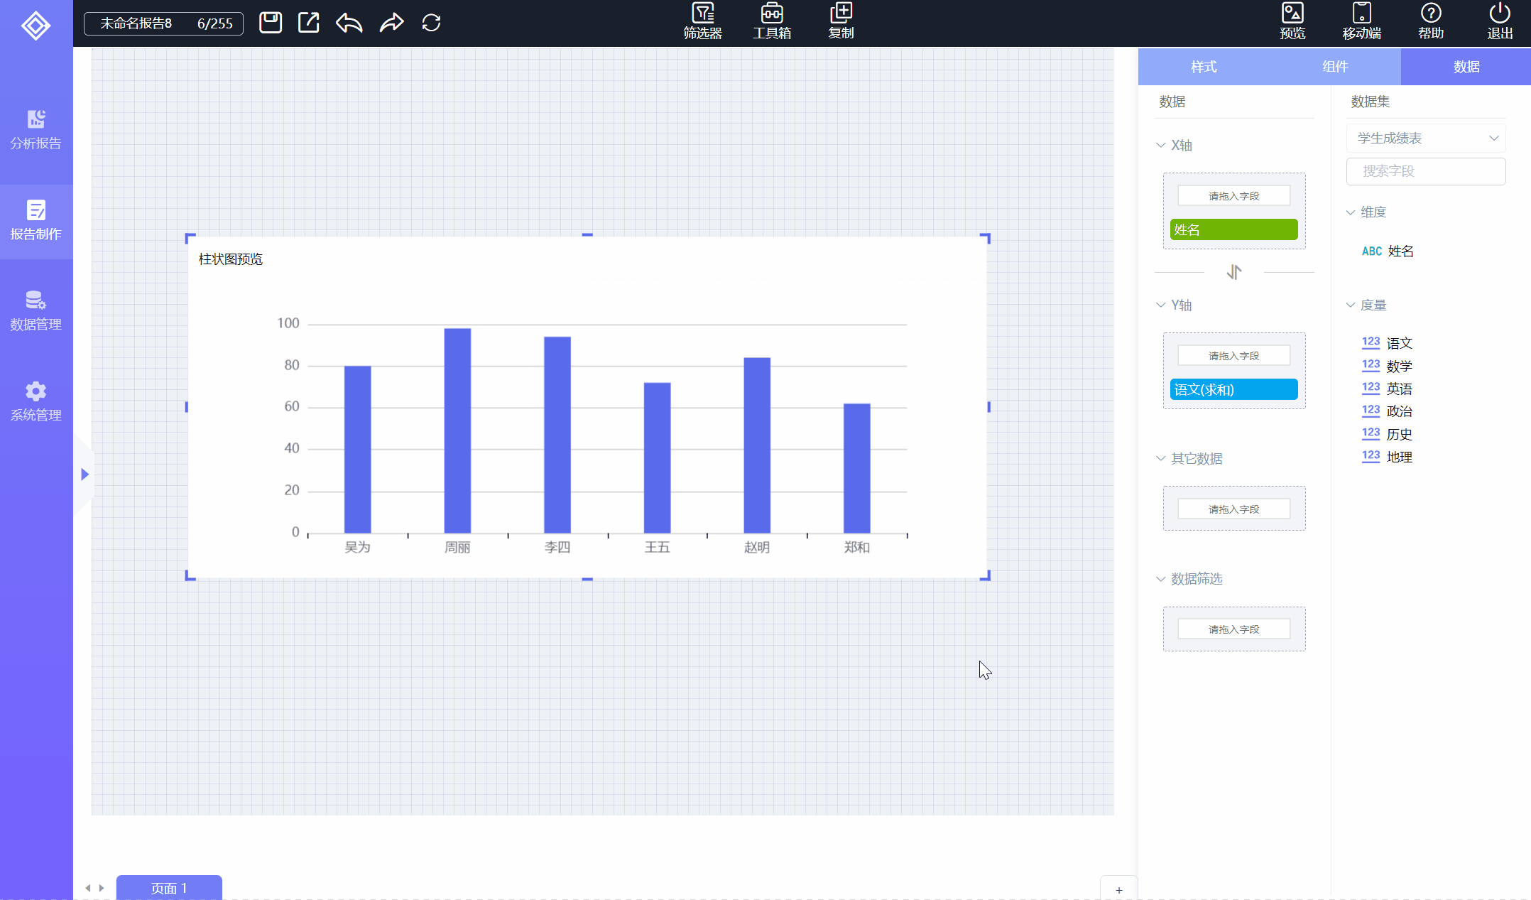
Task: Collapse the 数据筛选 section
Action: click(1161, 579)
